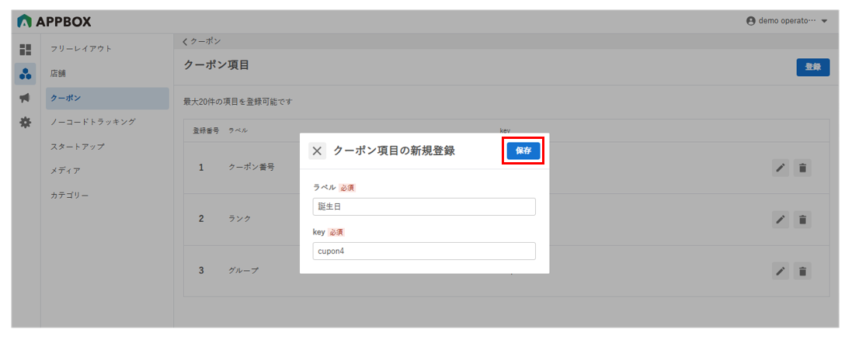Go back via the クーポン breadcrumb chevron
This screenshot has width=852, height=343.
coord(186,41)
